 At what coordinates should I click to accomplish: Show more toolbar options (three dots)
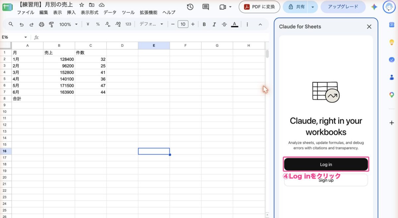[247, 24]
